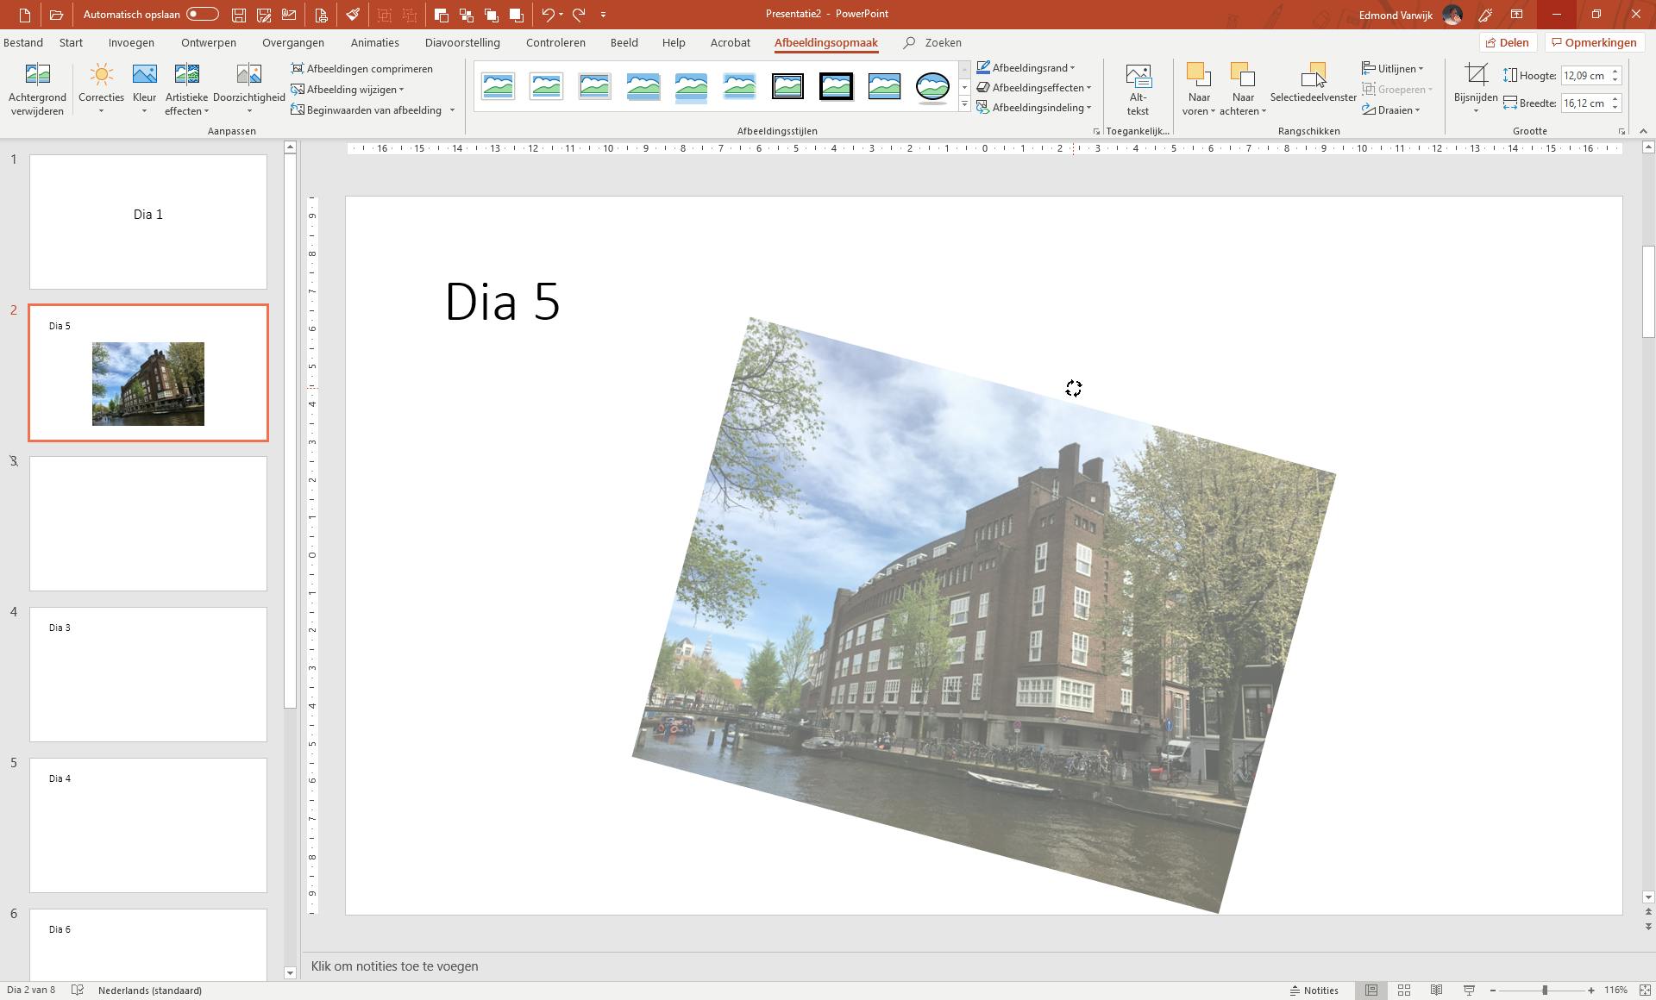Open the Invoegen ribbon tab
The image size is (1656, 1000).
point(131,42)
